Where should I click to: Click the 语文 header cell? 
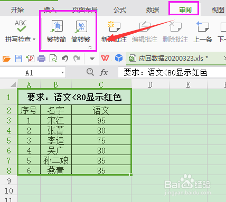pos(101,110)
